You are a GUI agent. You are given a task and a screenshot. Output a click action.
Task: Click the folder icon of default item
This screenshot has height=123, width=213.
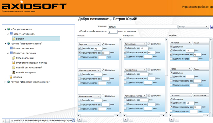pyautogui.click(x=14, y=39)
